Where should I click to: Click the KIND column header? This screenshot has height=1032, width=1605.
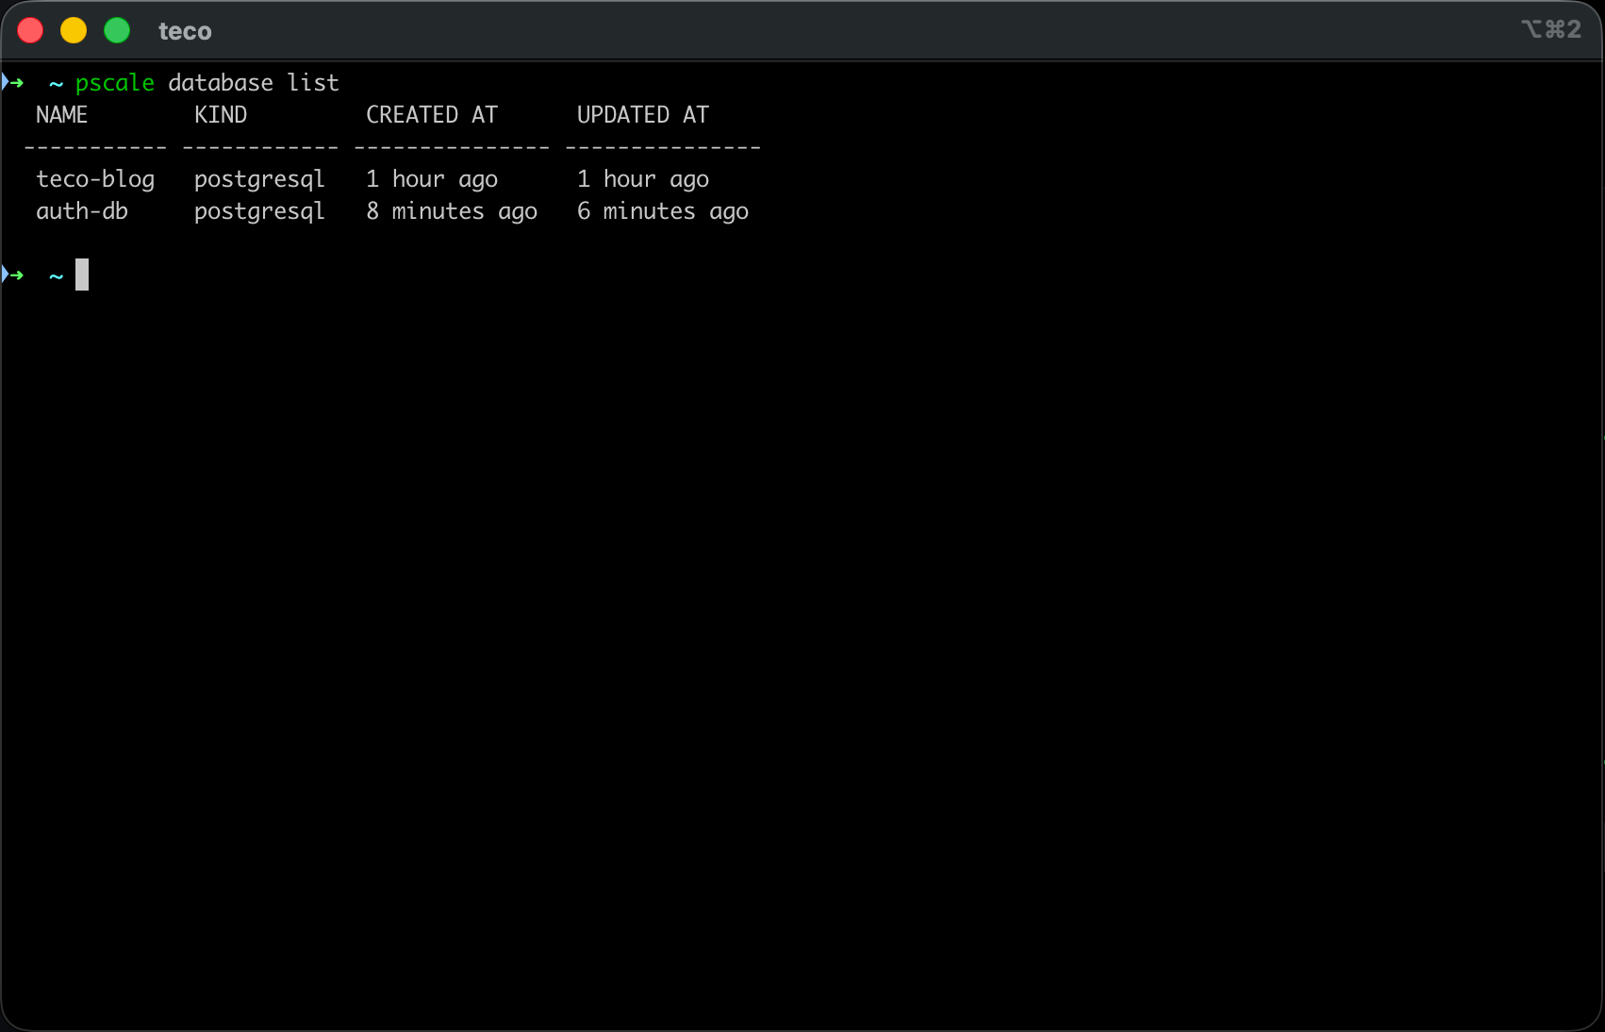point(221,114)
